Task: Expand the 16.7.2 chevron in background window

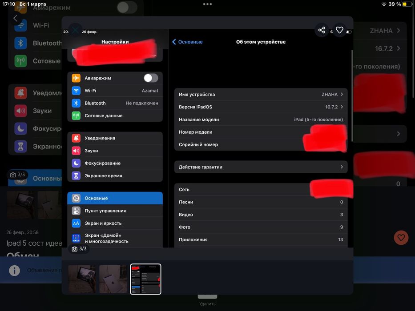Action: pyautogui.click(x=399, y=48)
